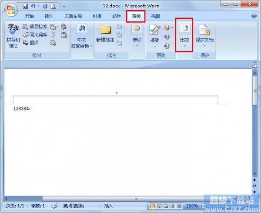
Task: Click the 英语(美国) language indicator
Action: point(74,206)
